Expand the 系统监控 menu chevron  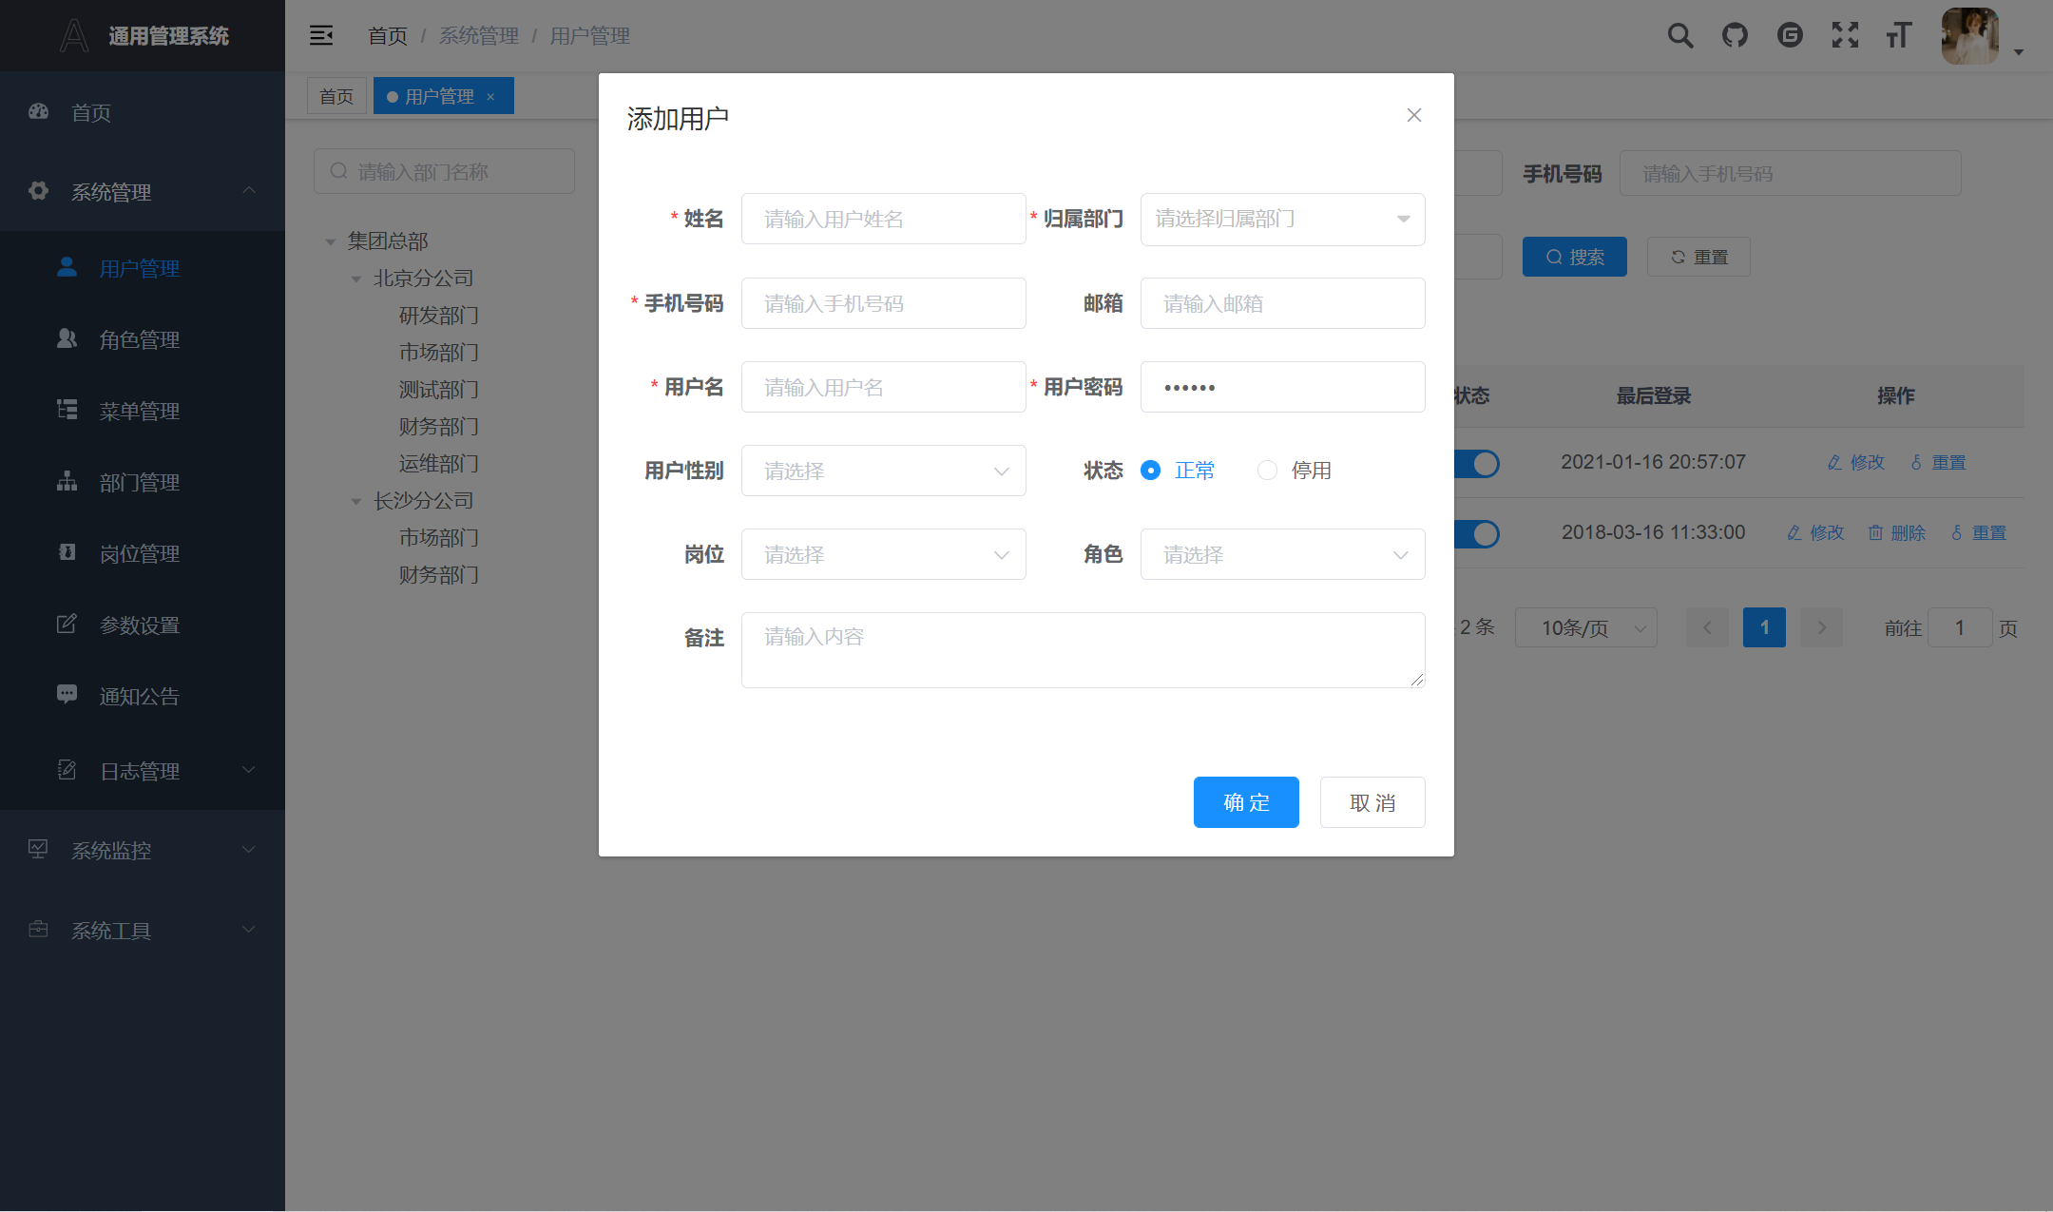249,849
